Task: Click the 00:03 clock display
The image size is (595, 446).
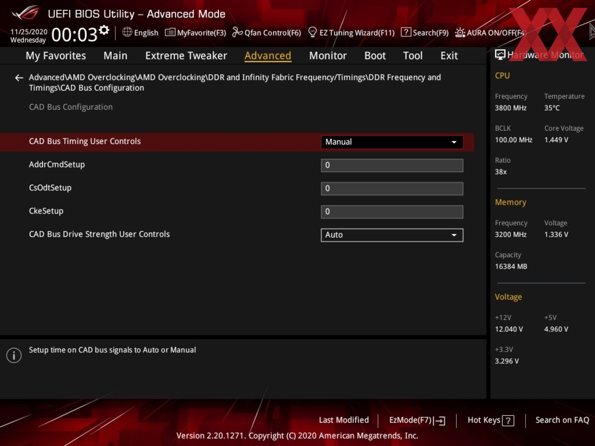Action: point(74,35)
